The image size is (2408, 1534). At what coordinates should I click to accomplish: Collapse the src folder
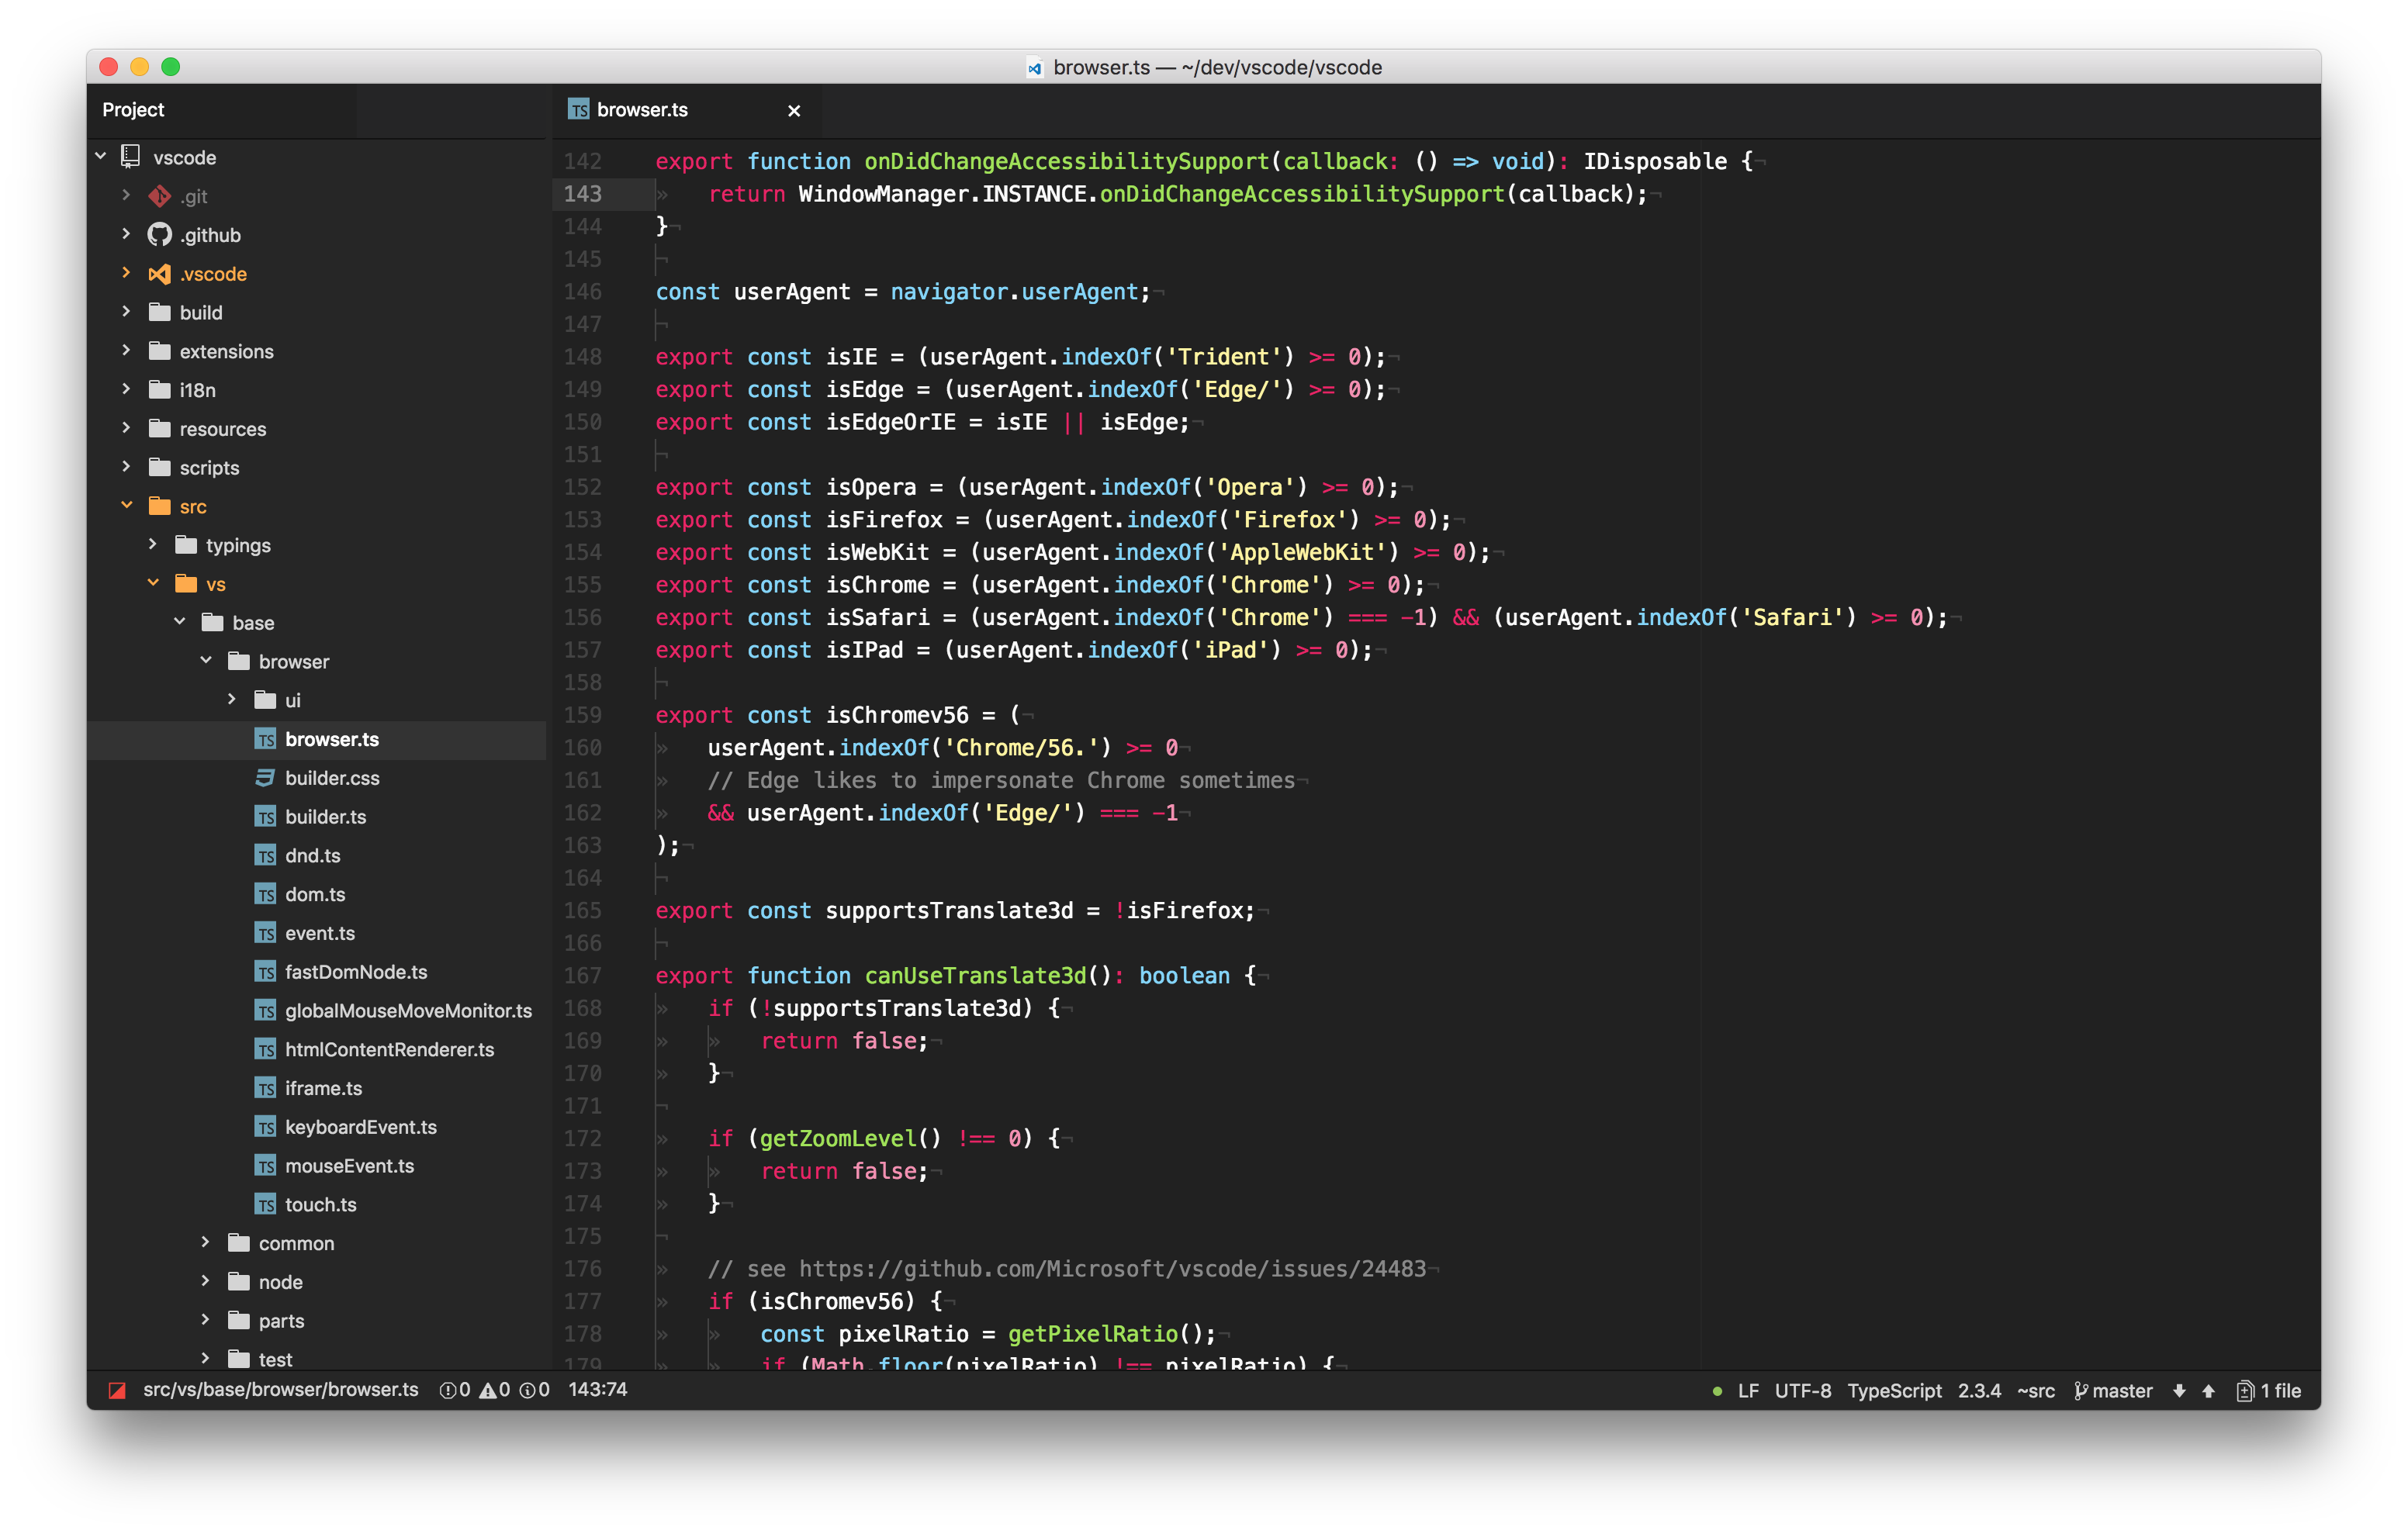pos(126,506)
